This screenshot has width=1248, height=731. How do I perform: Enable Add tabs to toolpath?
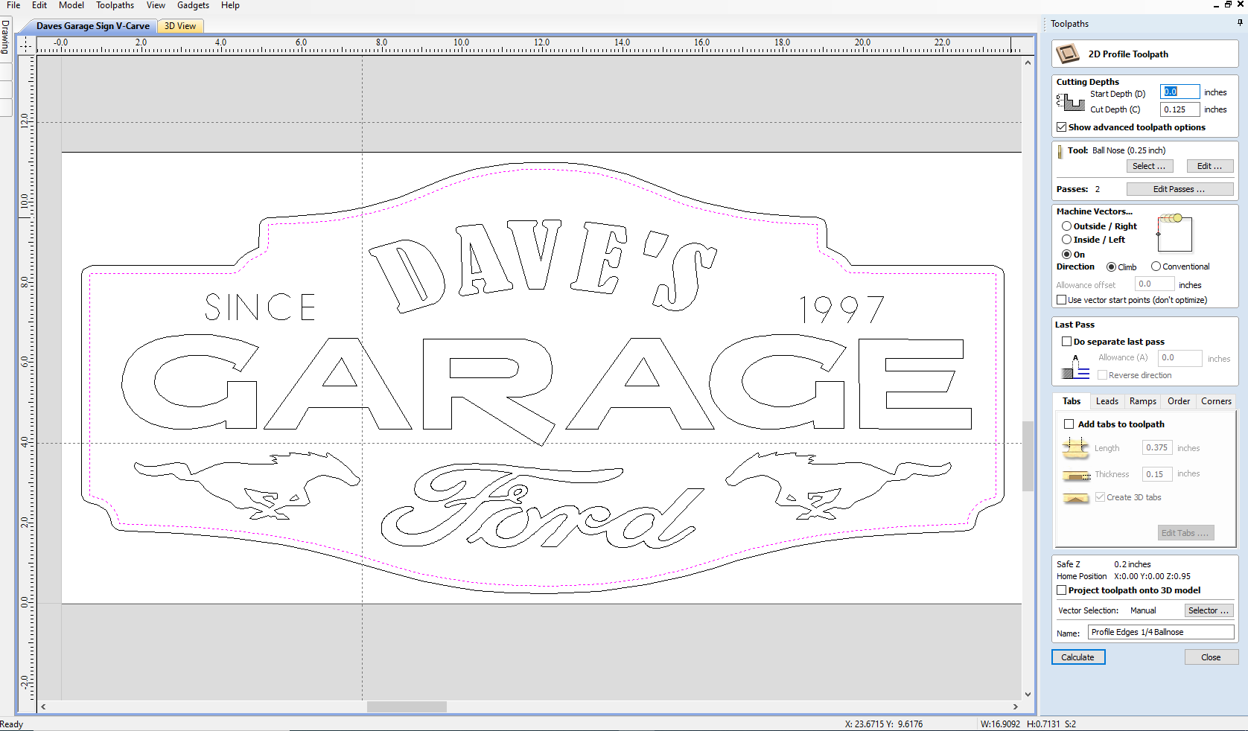[1069, 424]
